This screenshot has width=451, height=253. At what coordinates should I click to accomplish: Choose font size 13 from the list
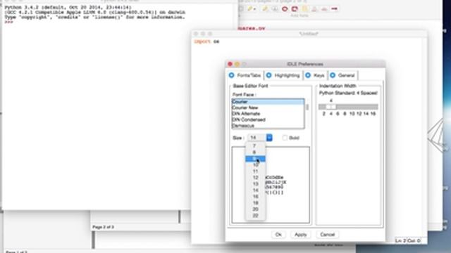click(x=255, y=184)
